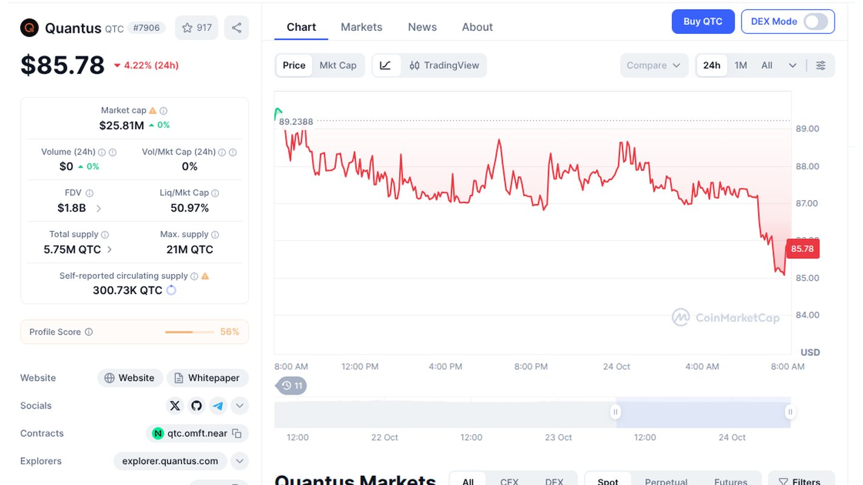Viewport: 863px width, 485px height.
Task: Select the All time range
Action: [x=767, y=65]
